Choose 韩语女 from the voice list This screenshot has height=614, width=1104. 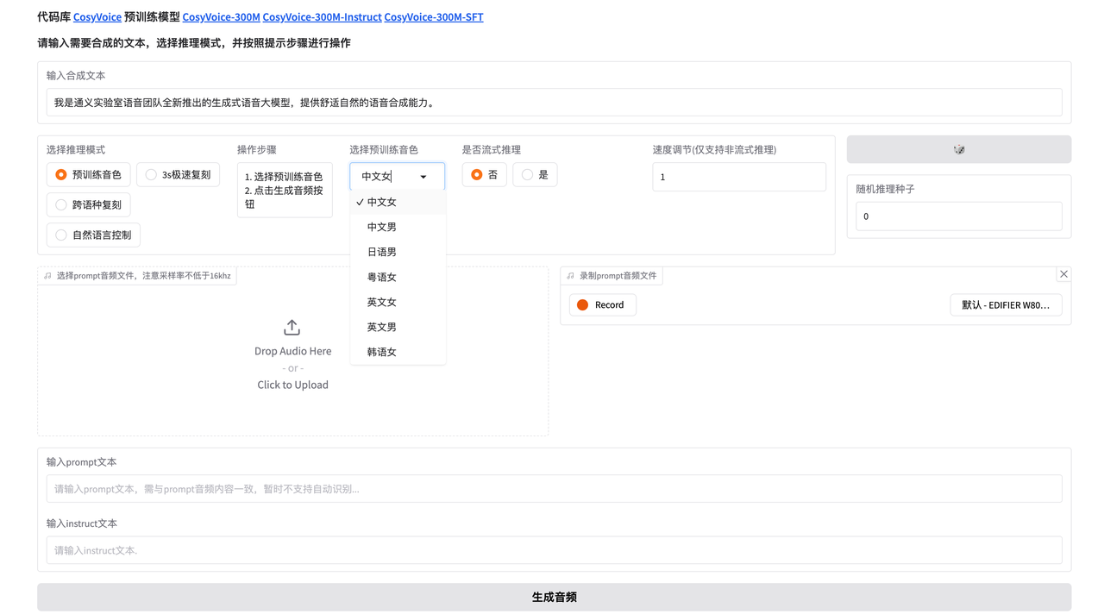(382, 352)
